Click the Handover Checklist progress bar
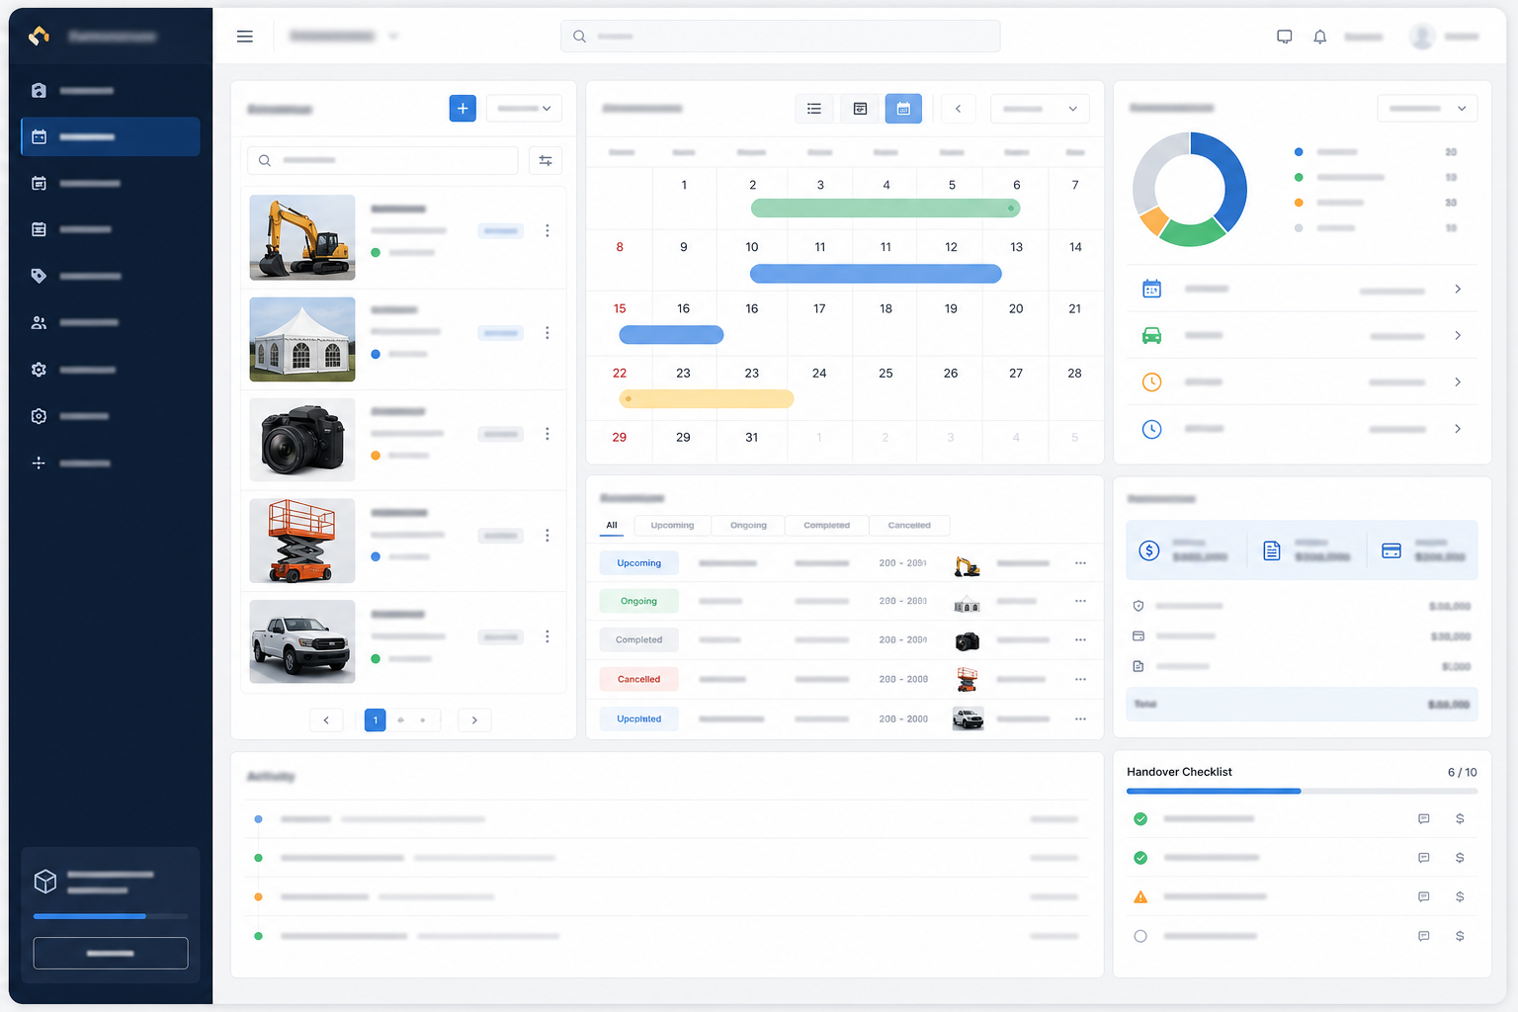The image size is (1518, 1012). tap(1302, 792)
